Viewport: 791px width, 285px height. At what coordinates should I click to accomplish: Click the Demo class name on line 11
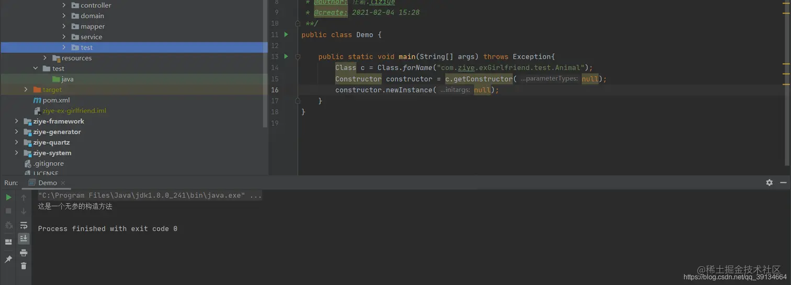(365, 35)
